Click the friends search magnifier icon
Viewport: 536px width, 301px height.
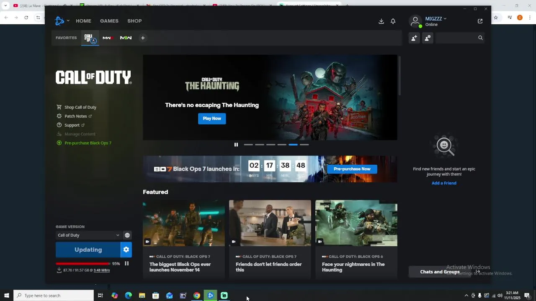point(480,38)
